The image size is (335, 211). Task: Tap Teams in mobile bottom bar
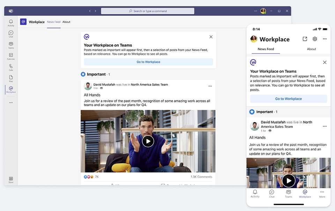coord(289,194)
